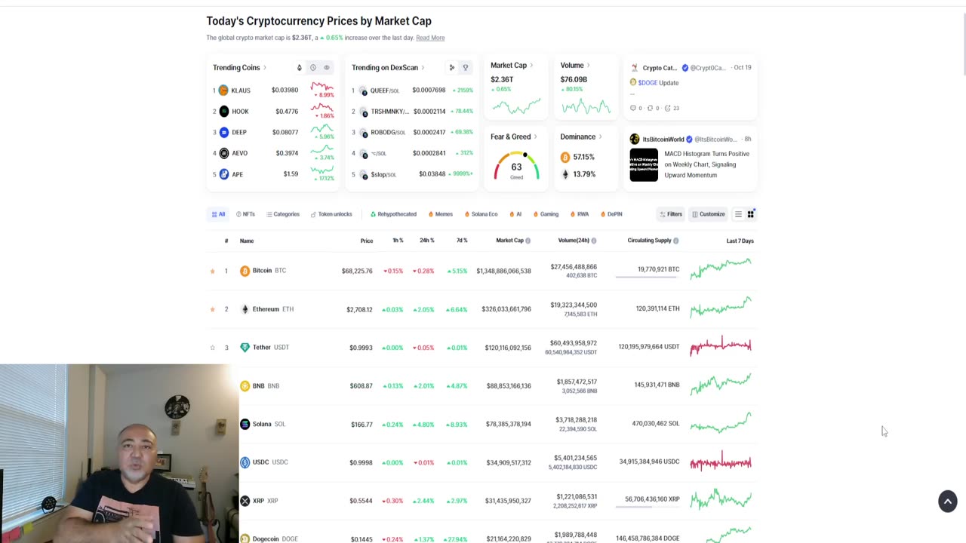This screenshot has width=966, height=543.
Task: Click the XRP coin logo
Action: coord(245,501)
